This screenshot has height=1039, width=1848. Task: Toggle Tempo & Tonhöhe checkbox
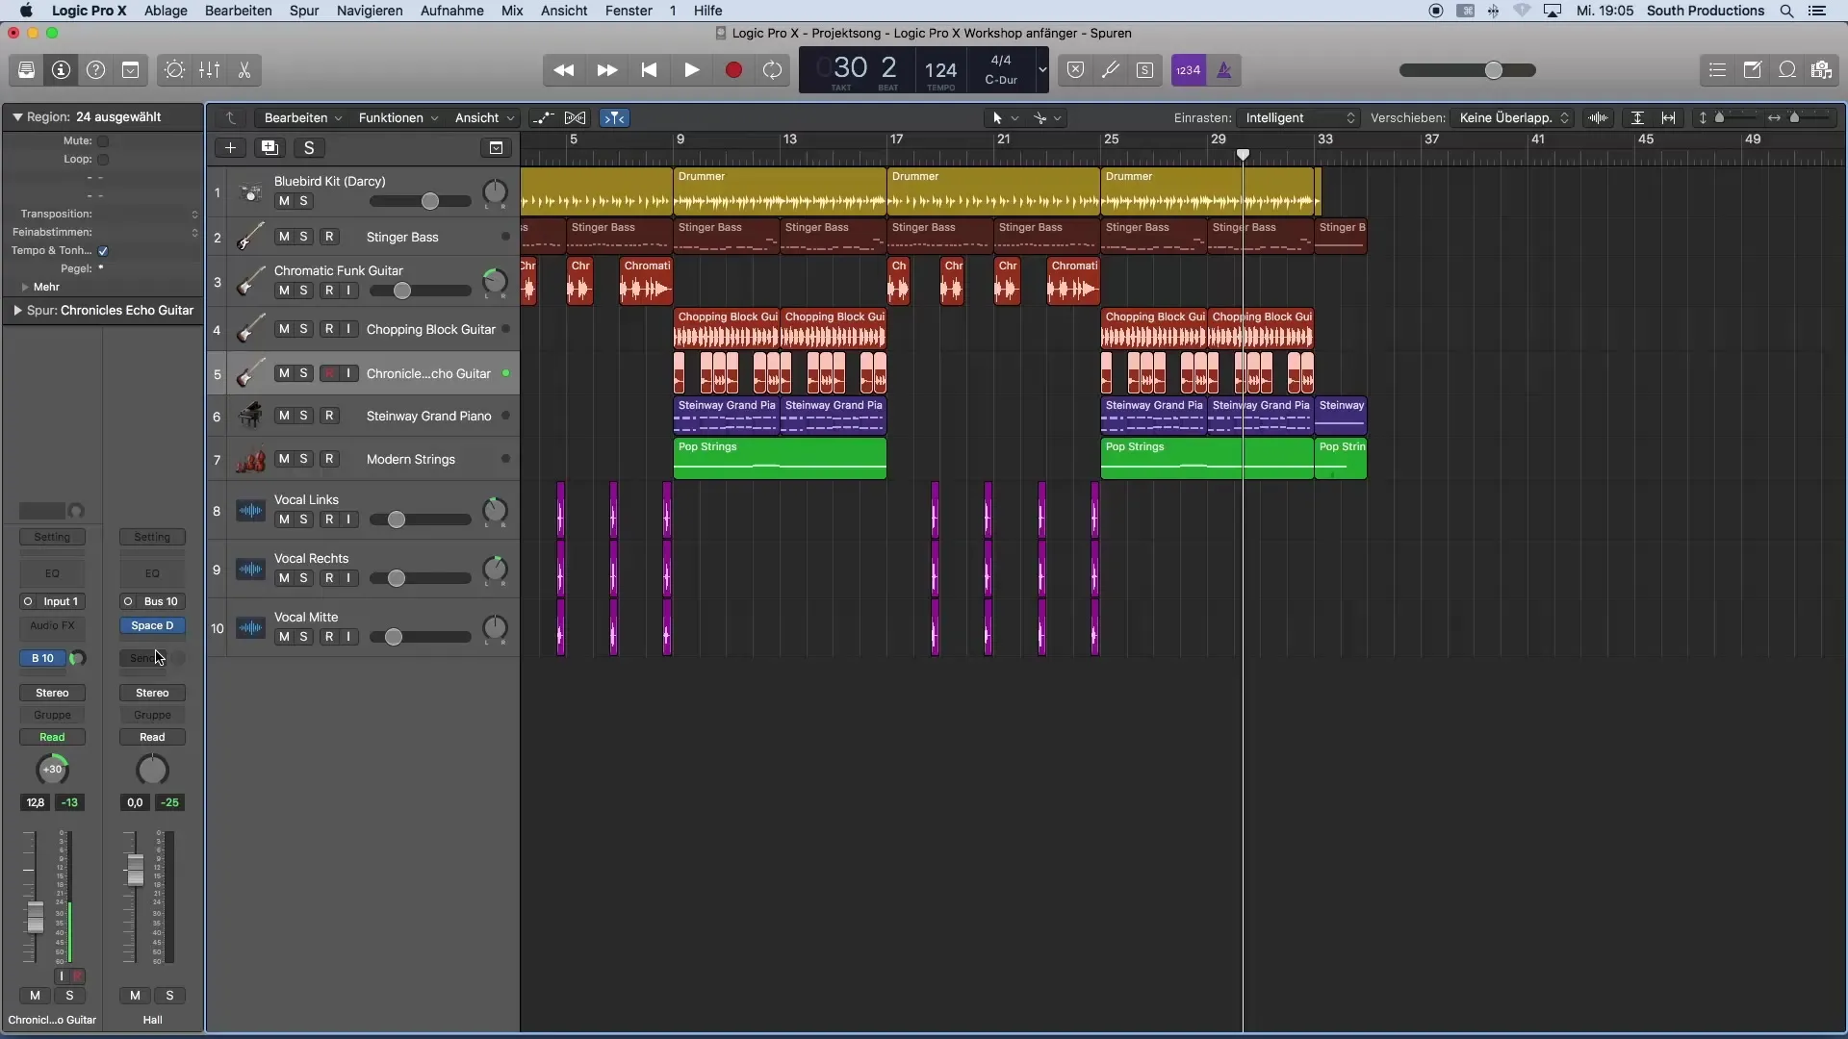click(x=103, y=251)
